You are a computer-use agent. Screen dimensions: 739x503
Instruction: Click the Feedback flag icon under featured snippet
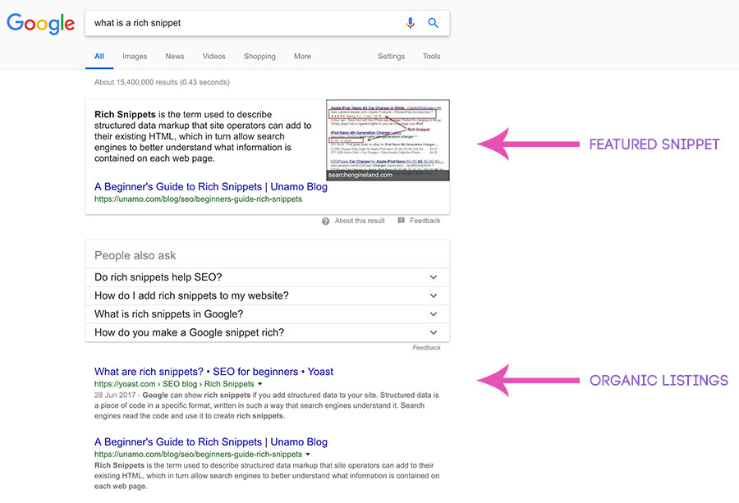click(x=401, y=221)
